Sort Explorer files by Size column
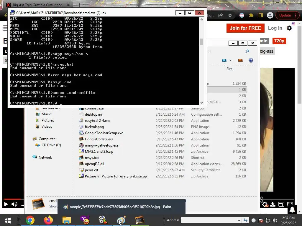The width and height of the screenshot is (302, 226). (x=229, y=69)
